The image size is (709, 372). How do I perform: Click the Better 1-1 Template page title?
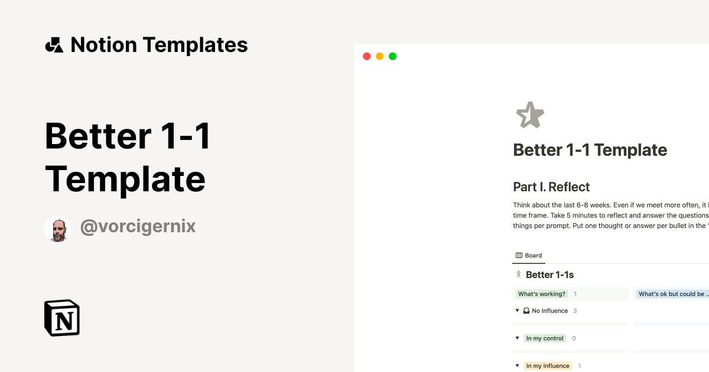tap(589, 150)
